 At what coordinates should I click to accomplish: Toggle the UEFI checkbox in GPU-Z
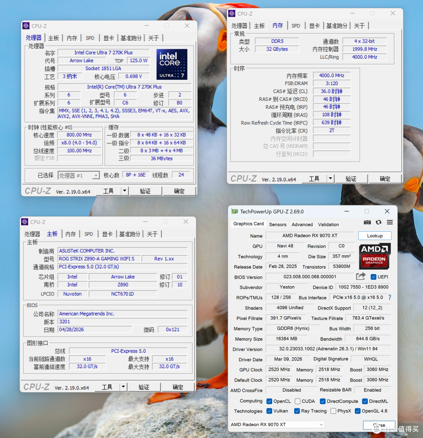373,277
